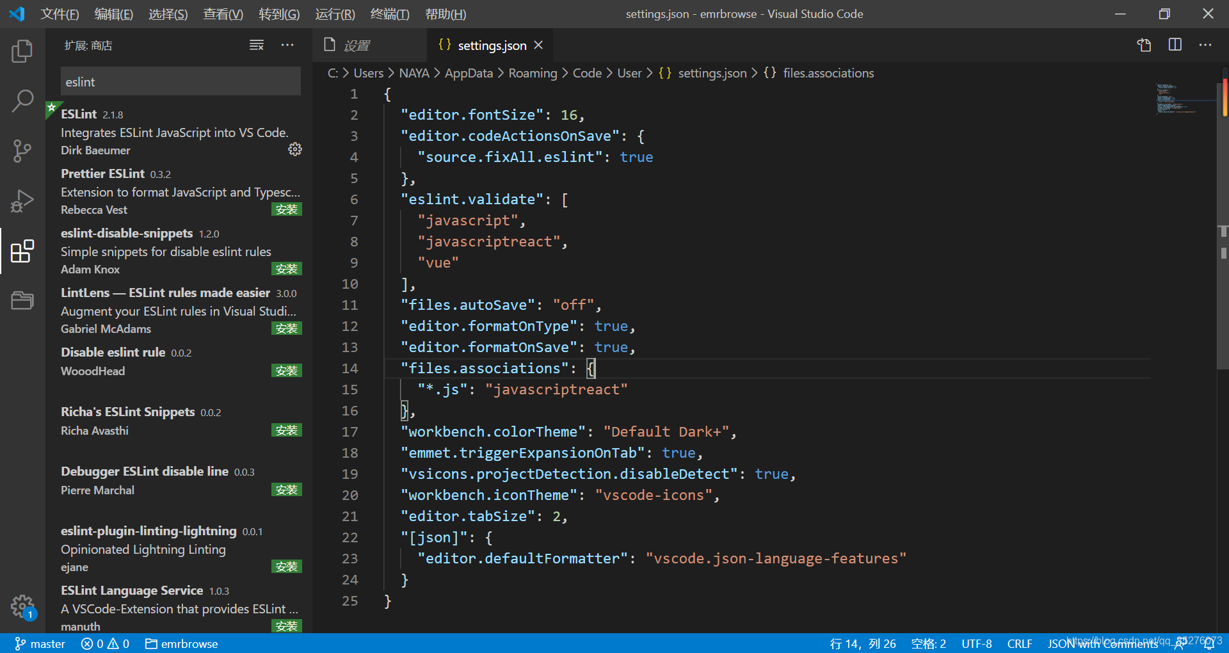Click files.associations breadcrumb symbol
The width and height of the screenshot is (1229, 653).
click(x=828, y=73)
